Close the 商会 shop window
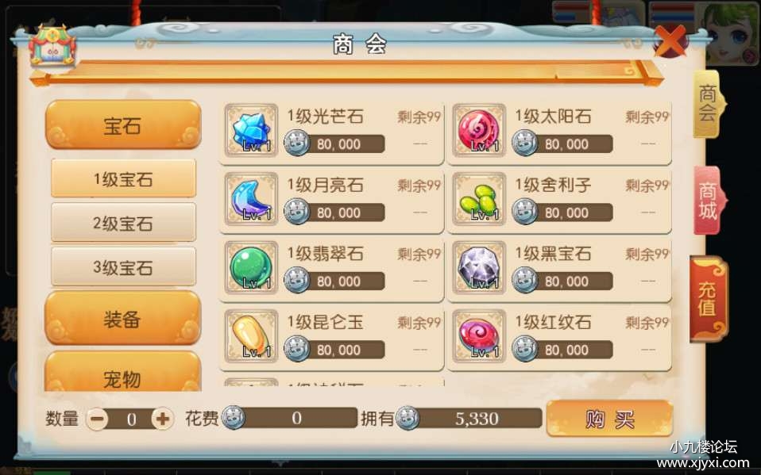 click(670, 41)
